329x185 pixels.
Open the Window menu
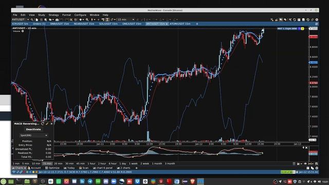[95, 15]
